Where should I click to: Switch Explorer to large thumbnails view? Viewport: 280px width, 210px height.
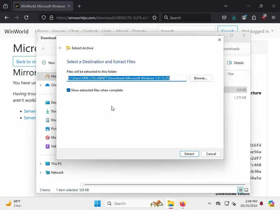(x=246, y=190)
